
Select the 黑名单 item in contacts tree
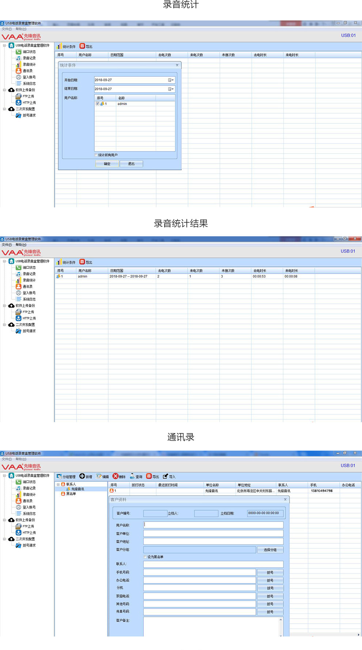[71, 494]
